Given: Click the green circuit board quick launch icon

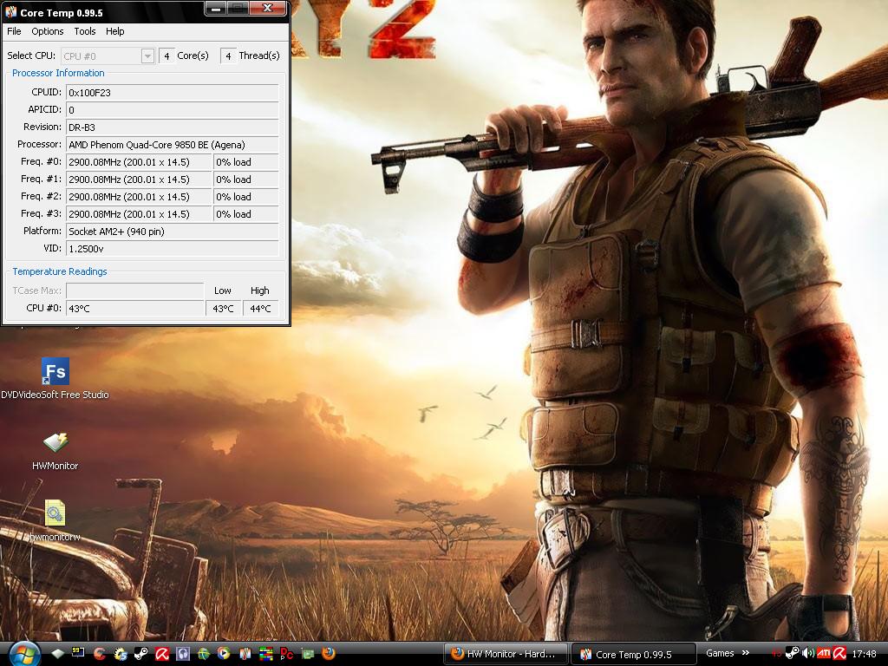Looking at the screenshot, I should pyautogui.click(x=308, y=654).
